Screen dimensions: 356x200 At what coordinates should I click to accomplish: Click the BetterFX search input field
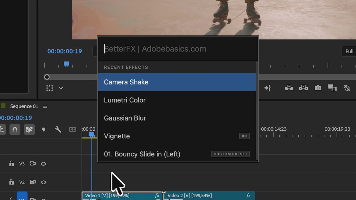click(178, 49)
